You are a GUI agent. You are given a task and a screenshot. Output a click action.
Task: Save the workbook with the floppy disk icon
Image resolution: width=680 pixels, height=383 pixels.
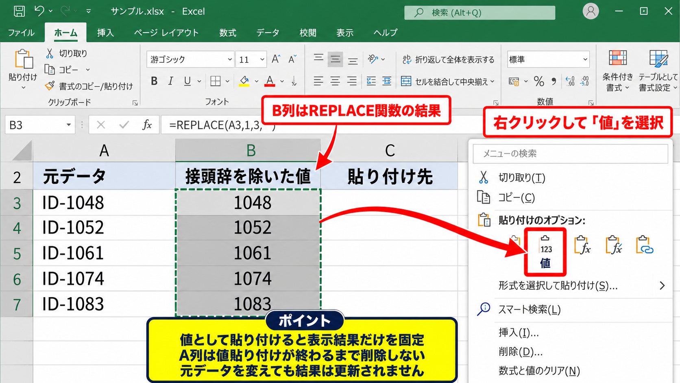click(x=19, y=11)
